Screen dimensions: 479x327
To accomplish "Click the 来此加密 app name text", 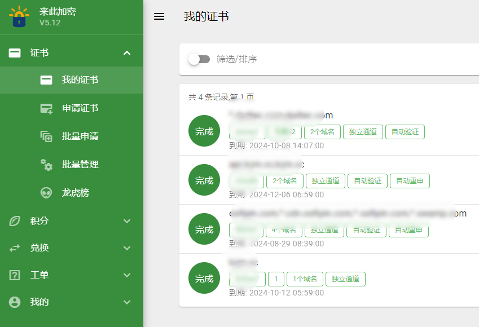I will pos(58,12).
